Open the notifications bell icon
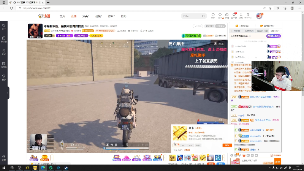This screenshot has width=304, height=171. click(241, 15)
